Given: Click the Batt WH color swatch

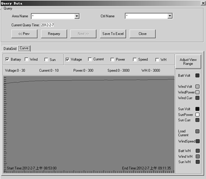Looking at the screenshot, I should (x=198, y=151).
